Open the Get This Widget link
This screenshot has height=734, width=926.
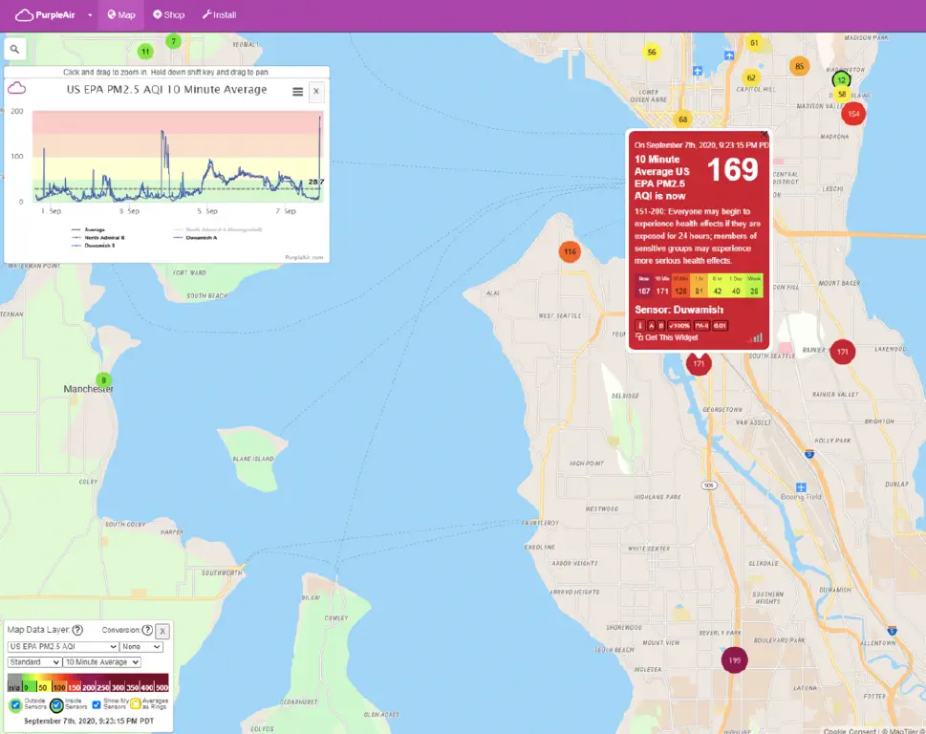[667, 337]
